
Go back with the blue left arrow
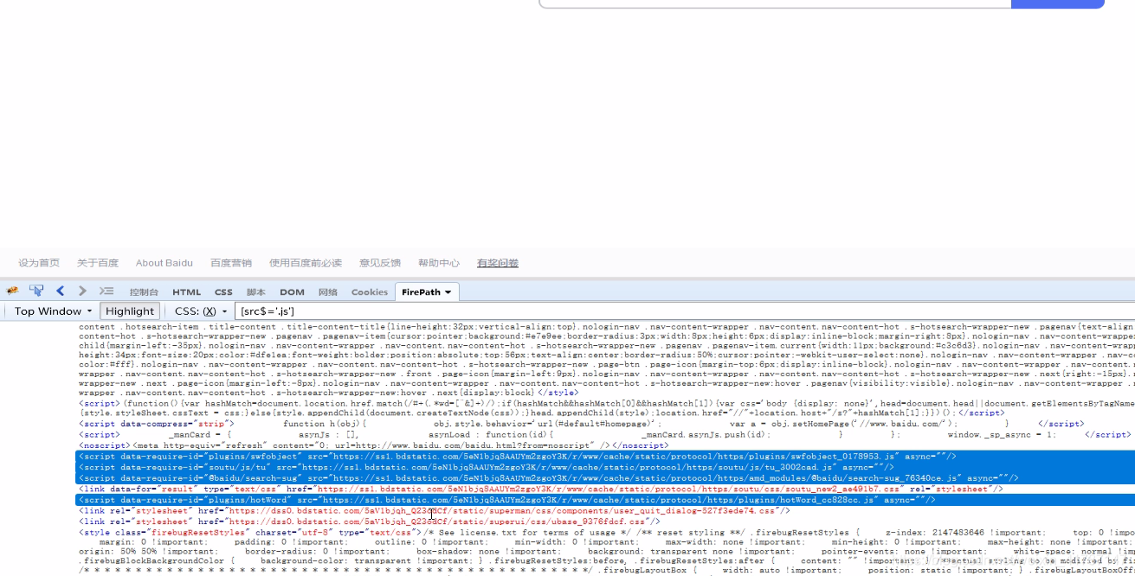(x=61, y=291)
